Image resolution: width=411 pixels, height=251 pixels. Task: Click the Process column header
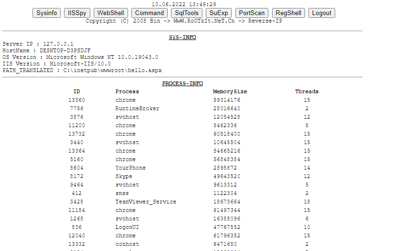tap(127, 91)
